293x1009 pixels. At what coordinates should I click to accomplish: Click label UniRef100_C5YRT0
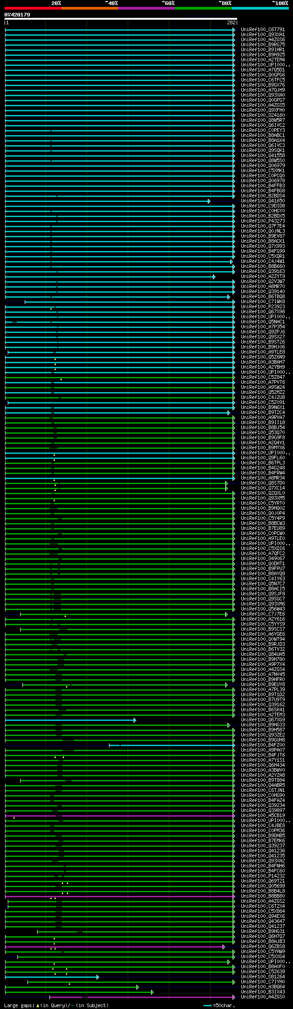click(263, 503)
